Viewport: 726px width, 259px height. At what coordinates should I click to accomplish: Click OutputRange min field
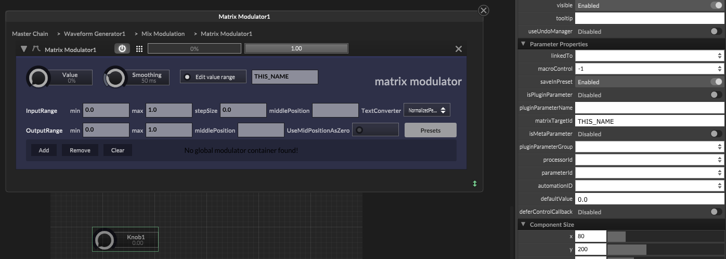pos(106,130)
